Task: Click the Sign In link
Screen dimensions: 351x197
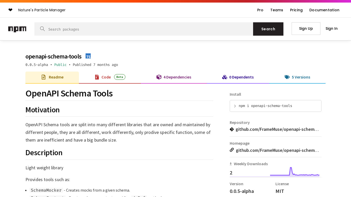Action: pos(331,28)
